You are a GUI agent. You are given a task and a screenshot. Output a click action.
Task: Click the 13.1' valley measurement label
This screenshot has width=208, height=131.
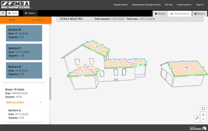(129, 62)
